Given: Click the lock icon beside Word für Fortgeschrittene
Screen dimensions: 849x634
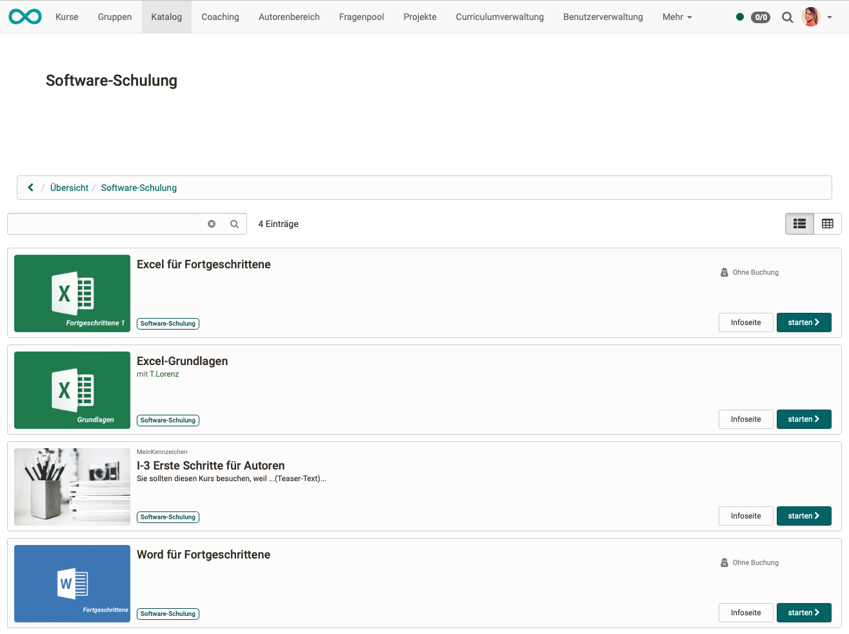Looking at the screenshot, I should point(724,562).
